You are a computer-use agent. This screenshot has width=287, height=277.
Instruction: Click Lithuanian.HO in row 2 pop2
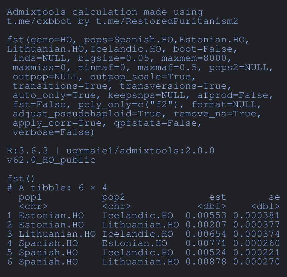140,225
